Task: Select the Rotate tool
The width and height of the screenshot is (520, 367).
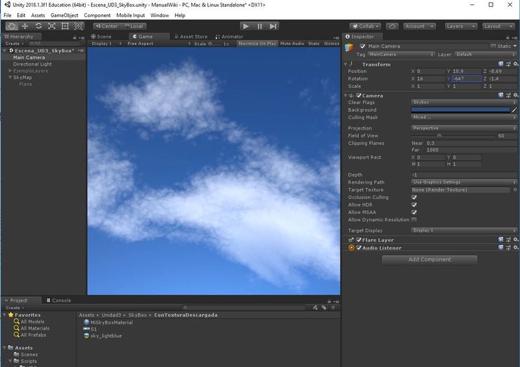Action: (x=38, y=26)
